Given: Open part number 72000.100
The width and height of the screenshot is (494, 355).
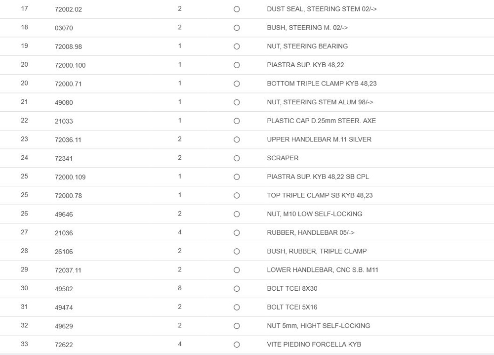Looking at the screenshot, I should [x=70, y=65].
